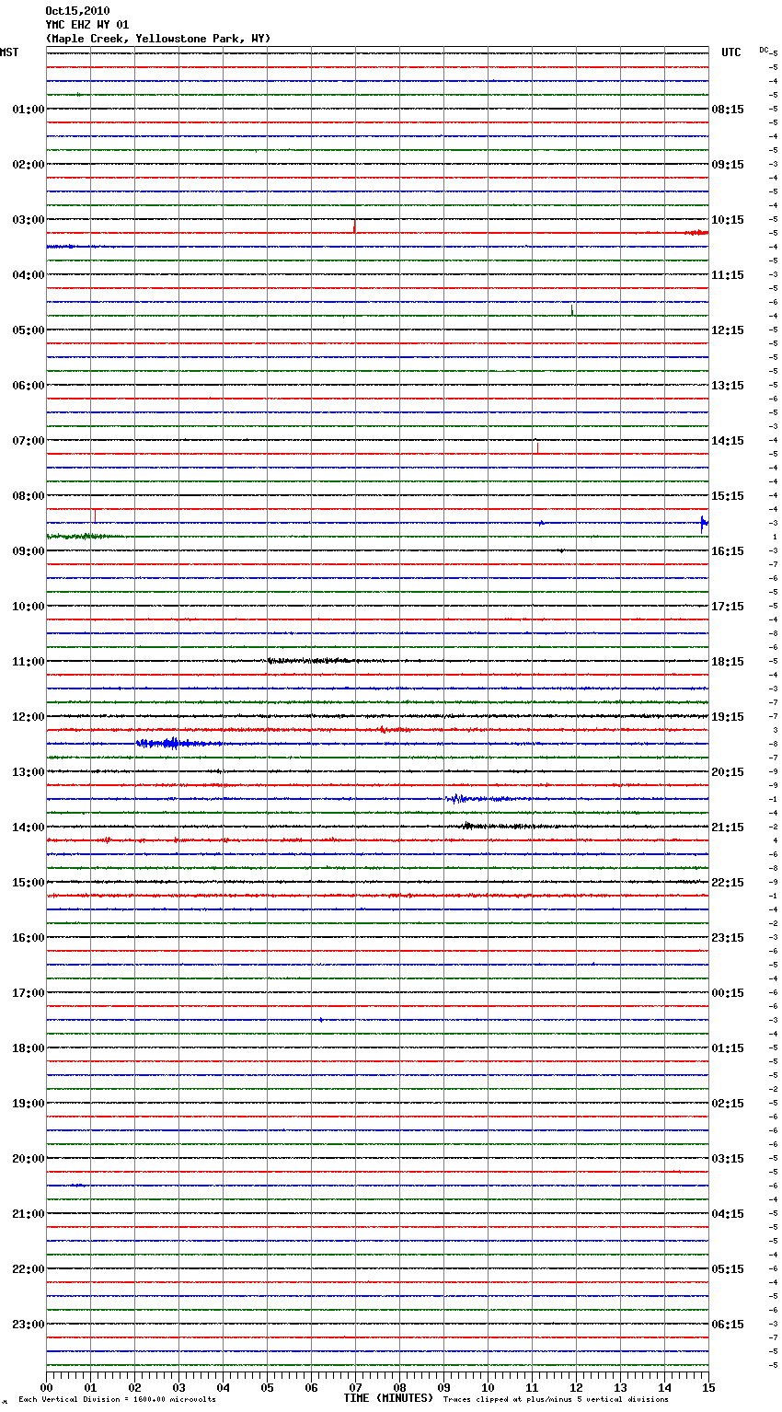Viewport: 782px width, 1412px height.
Task: Click the DC offset column header
Action: (765, 50)
